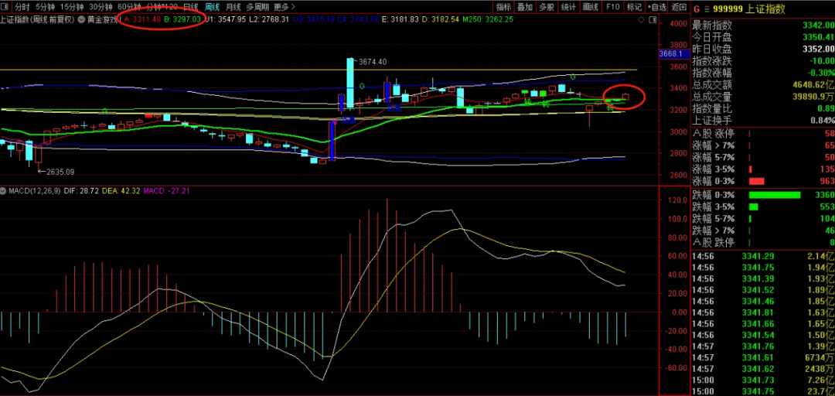Click the 上证指数(周线,前复权) chart title
The image size is (835, 396).
pos(39,19)
